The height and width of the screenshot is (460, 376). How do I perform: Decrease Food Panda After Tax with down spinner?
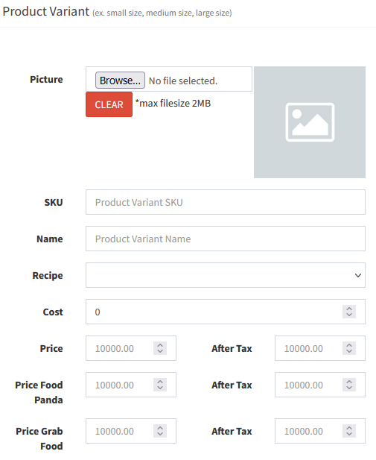point(349,388)
